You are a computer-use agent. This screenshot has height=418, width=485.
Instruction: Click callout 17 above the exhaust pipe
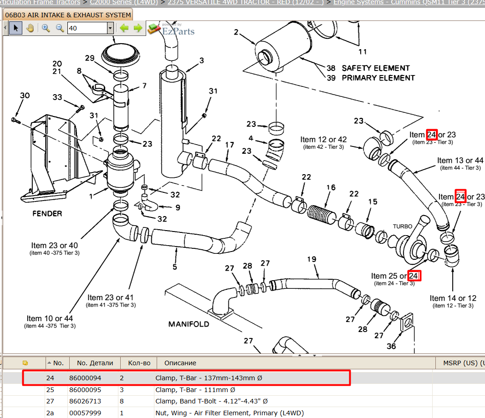(x=230, y=145)
